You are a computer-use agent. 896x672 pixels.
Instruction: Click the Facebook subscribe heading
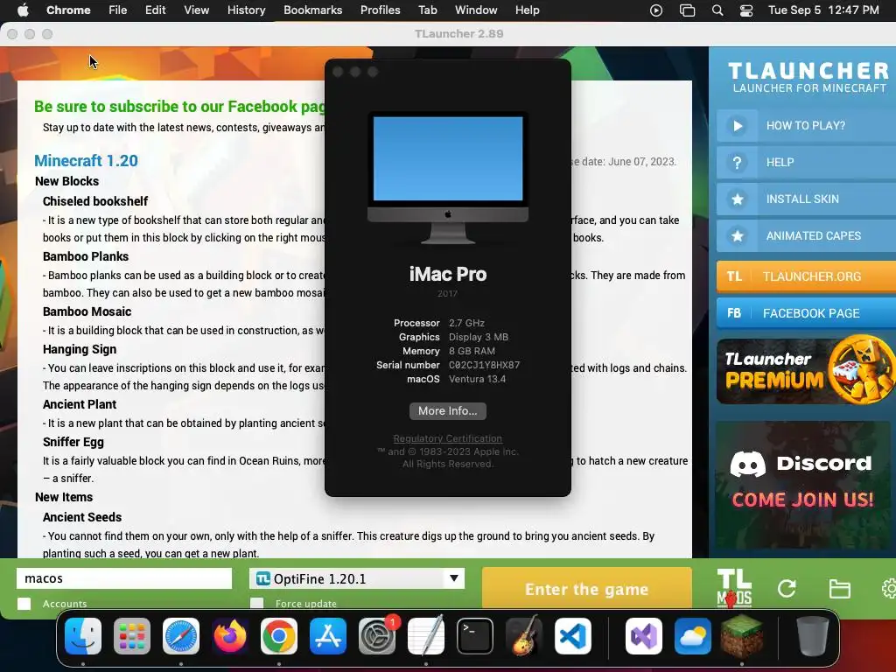(179, 106)
